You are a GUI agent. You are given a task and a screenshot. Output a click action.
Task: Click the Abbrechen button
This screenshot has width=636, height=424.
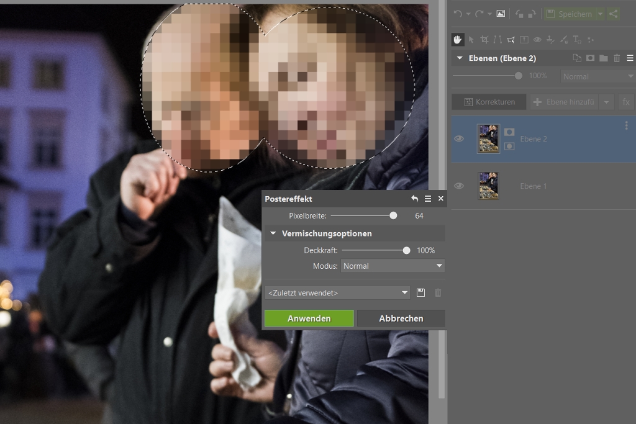coord(401,318)
